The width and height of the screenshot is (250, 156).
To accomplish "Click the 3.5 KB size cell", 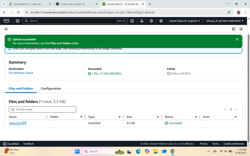I will [131, 123].
